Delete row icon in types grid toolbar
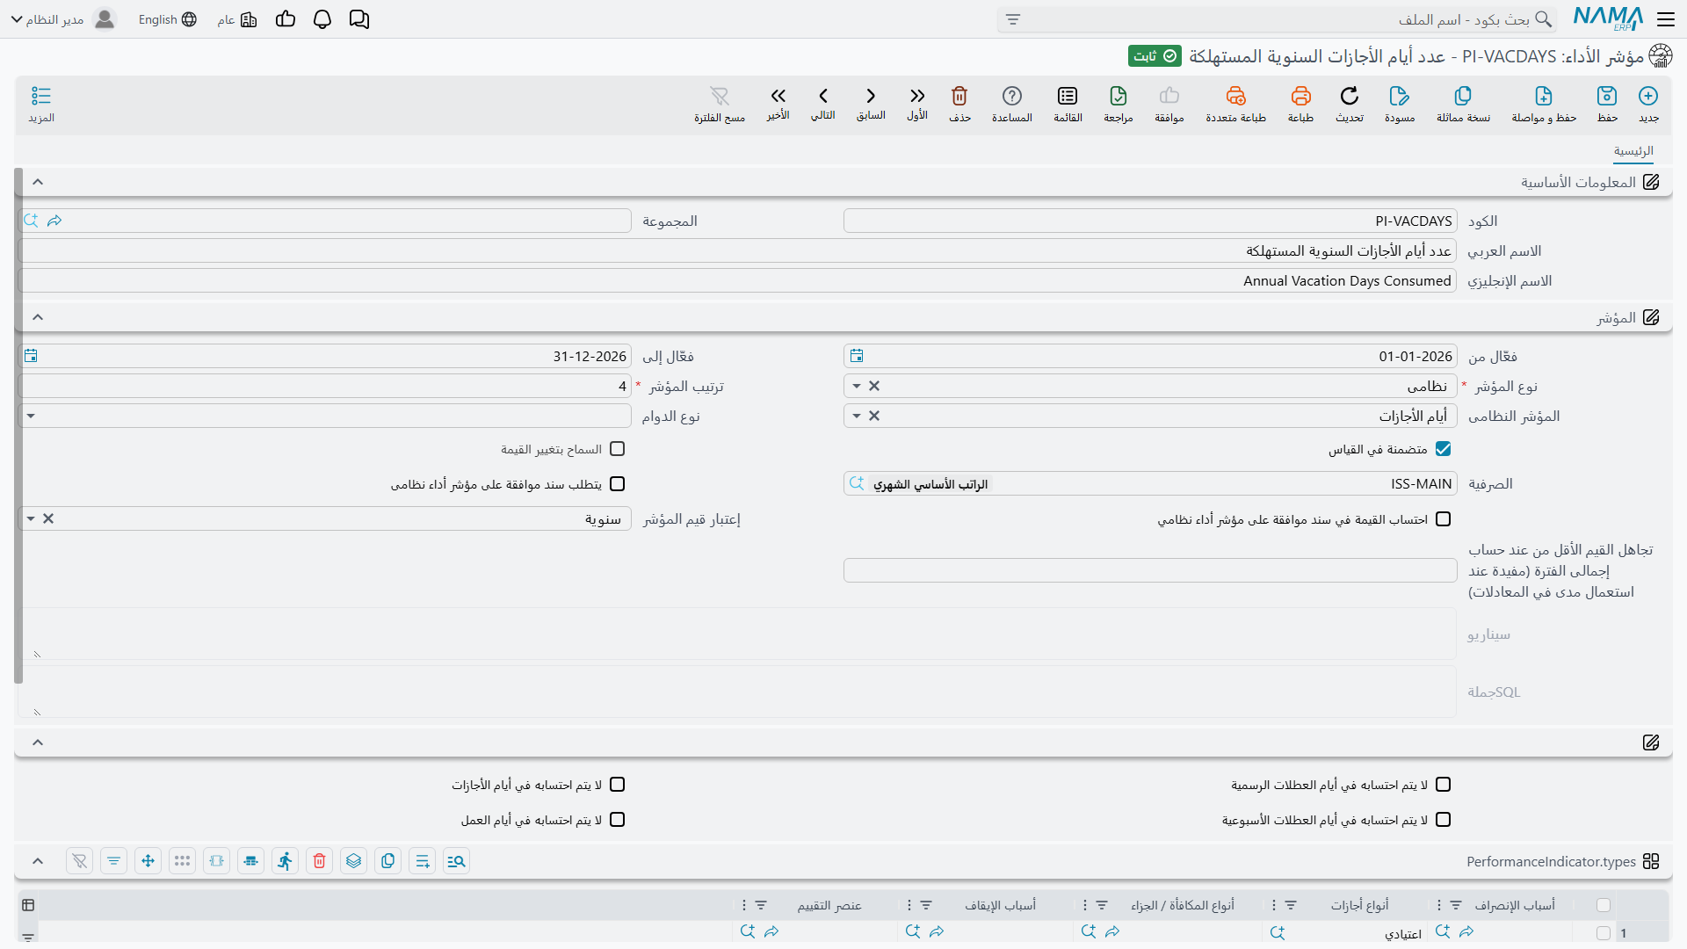Viewport: 1687px width, 949px height. click(320, 861)
